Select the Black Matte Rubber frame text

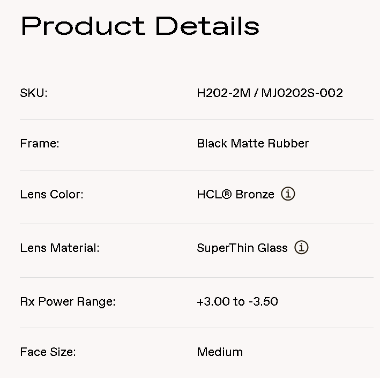point(252,143)
